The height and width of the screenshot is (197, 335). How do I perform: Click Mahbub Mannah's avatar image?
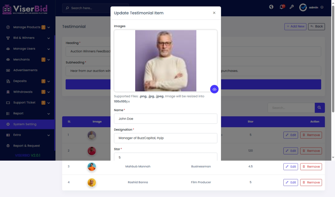92,167
